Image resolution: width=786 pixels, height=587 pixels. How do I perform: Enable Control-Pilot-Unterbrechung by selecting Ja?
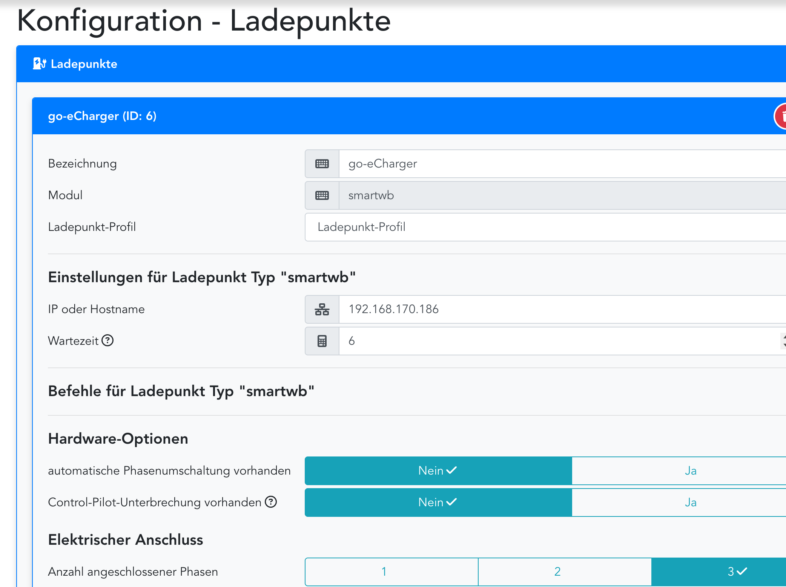tap(690, 502)
